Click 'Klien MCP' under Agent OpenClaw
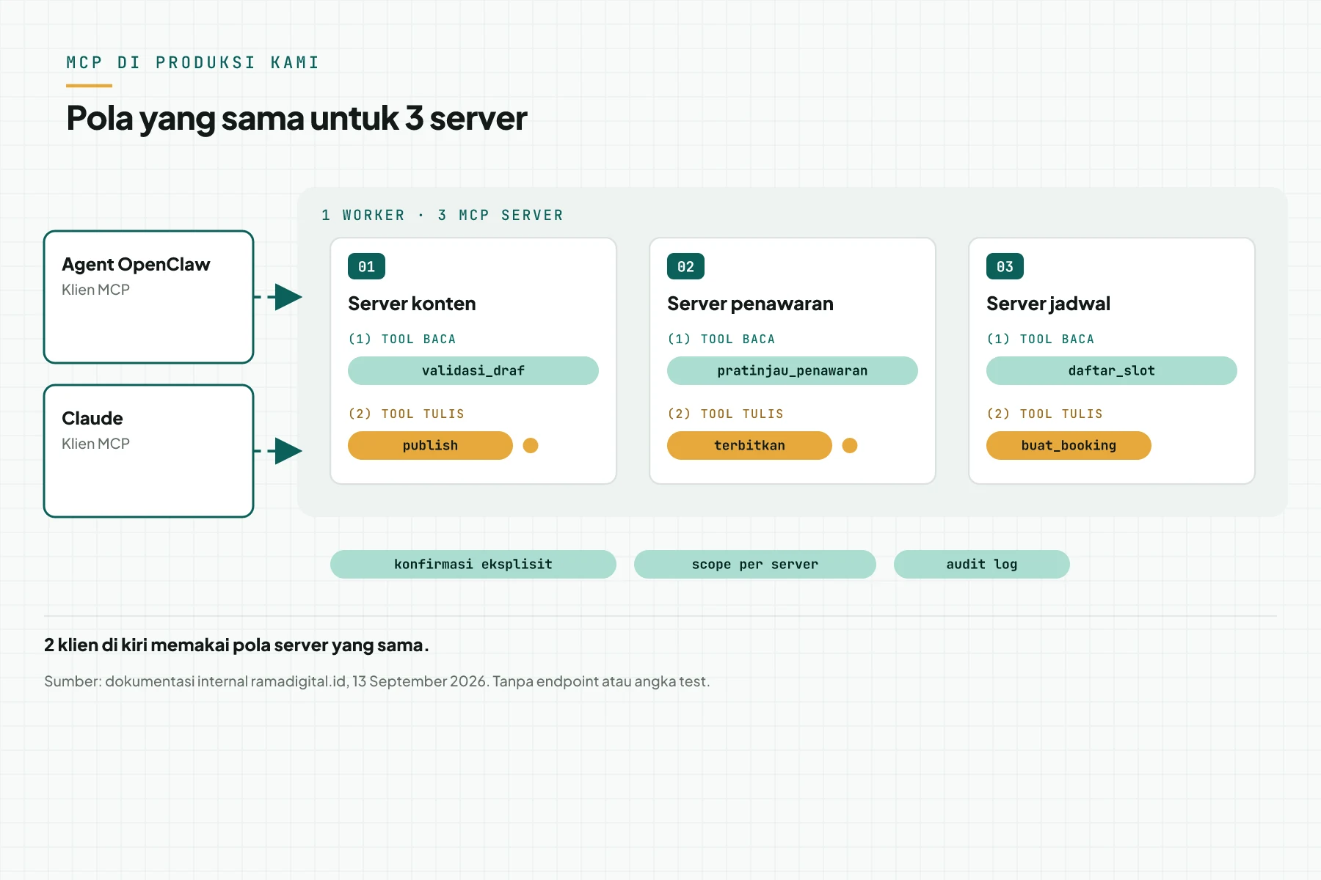1321x880 pixels. click(x=95, y=290)
